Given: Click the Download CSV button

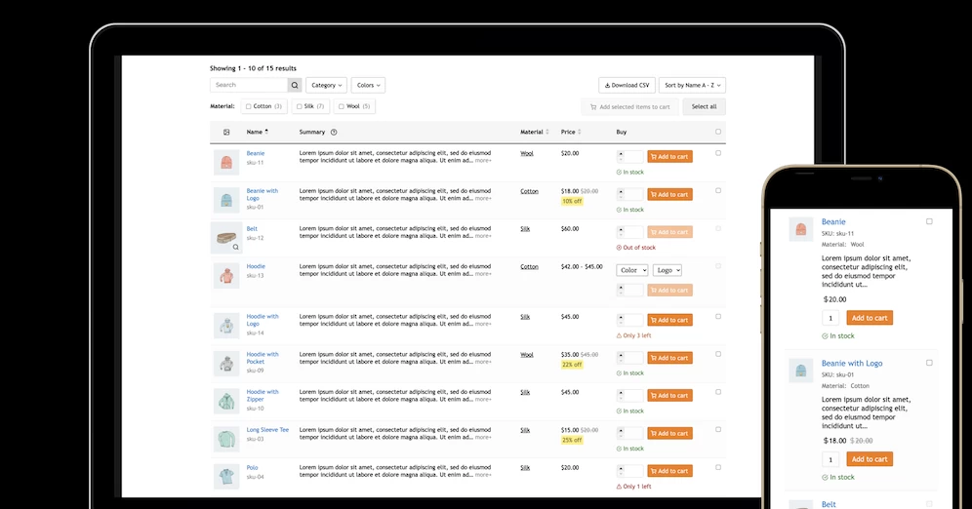Looking at the screenshot, I should coord(627,86).
